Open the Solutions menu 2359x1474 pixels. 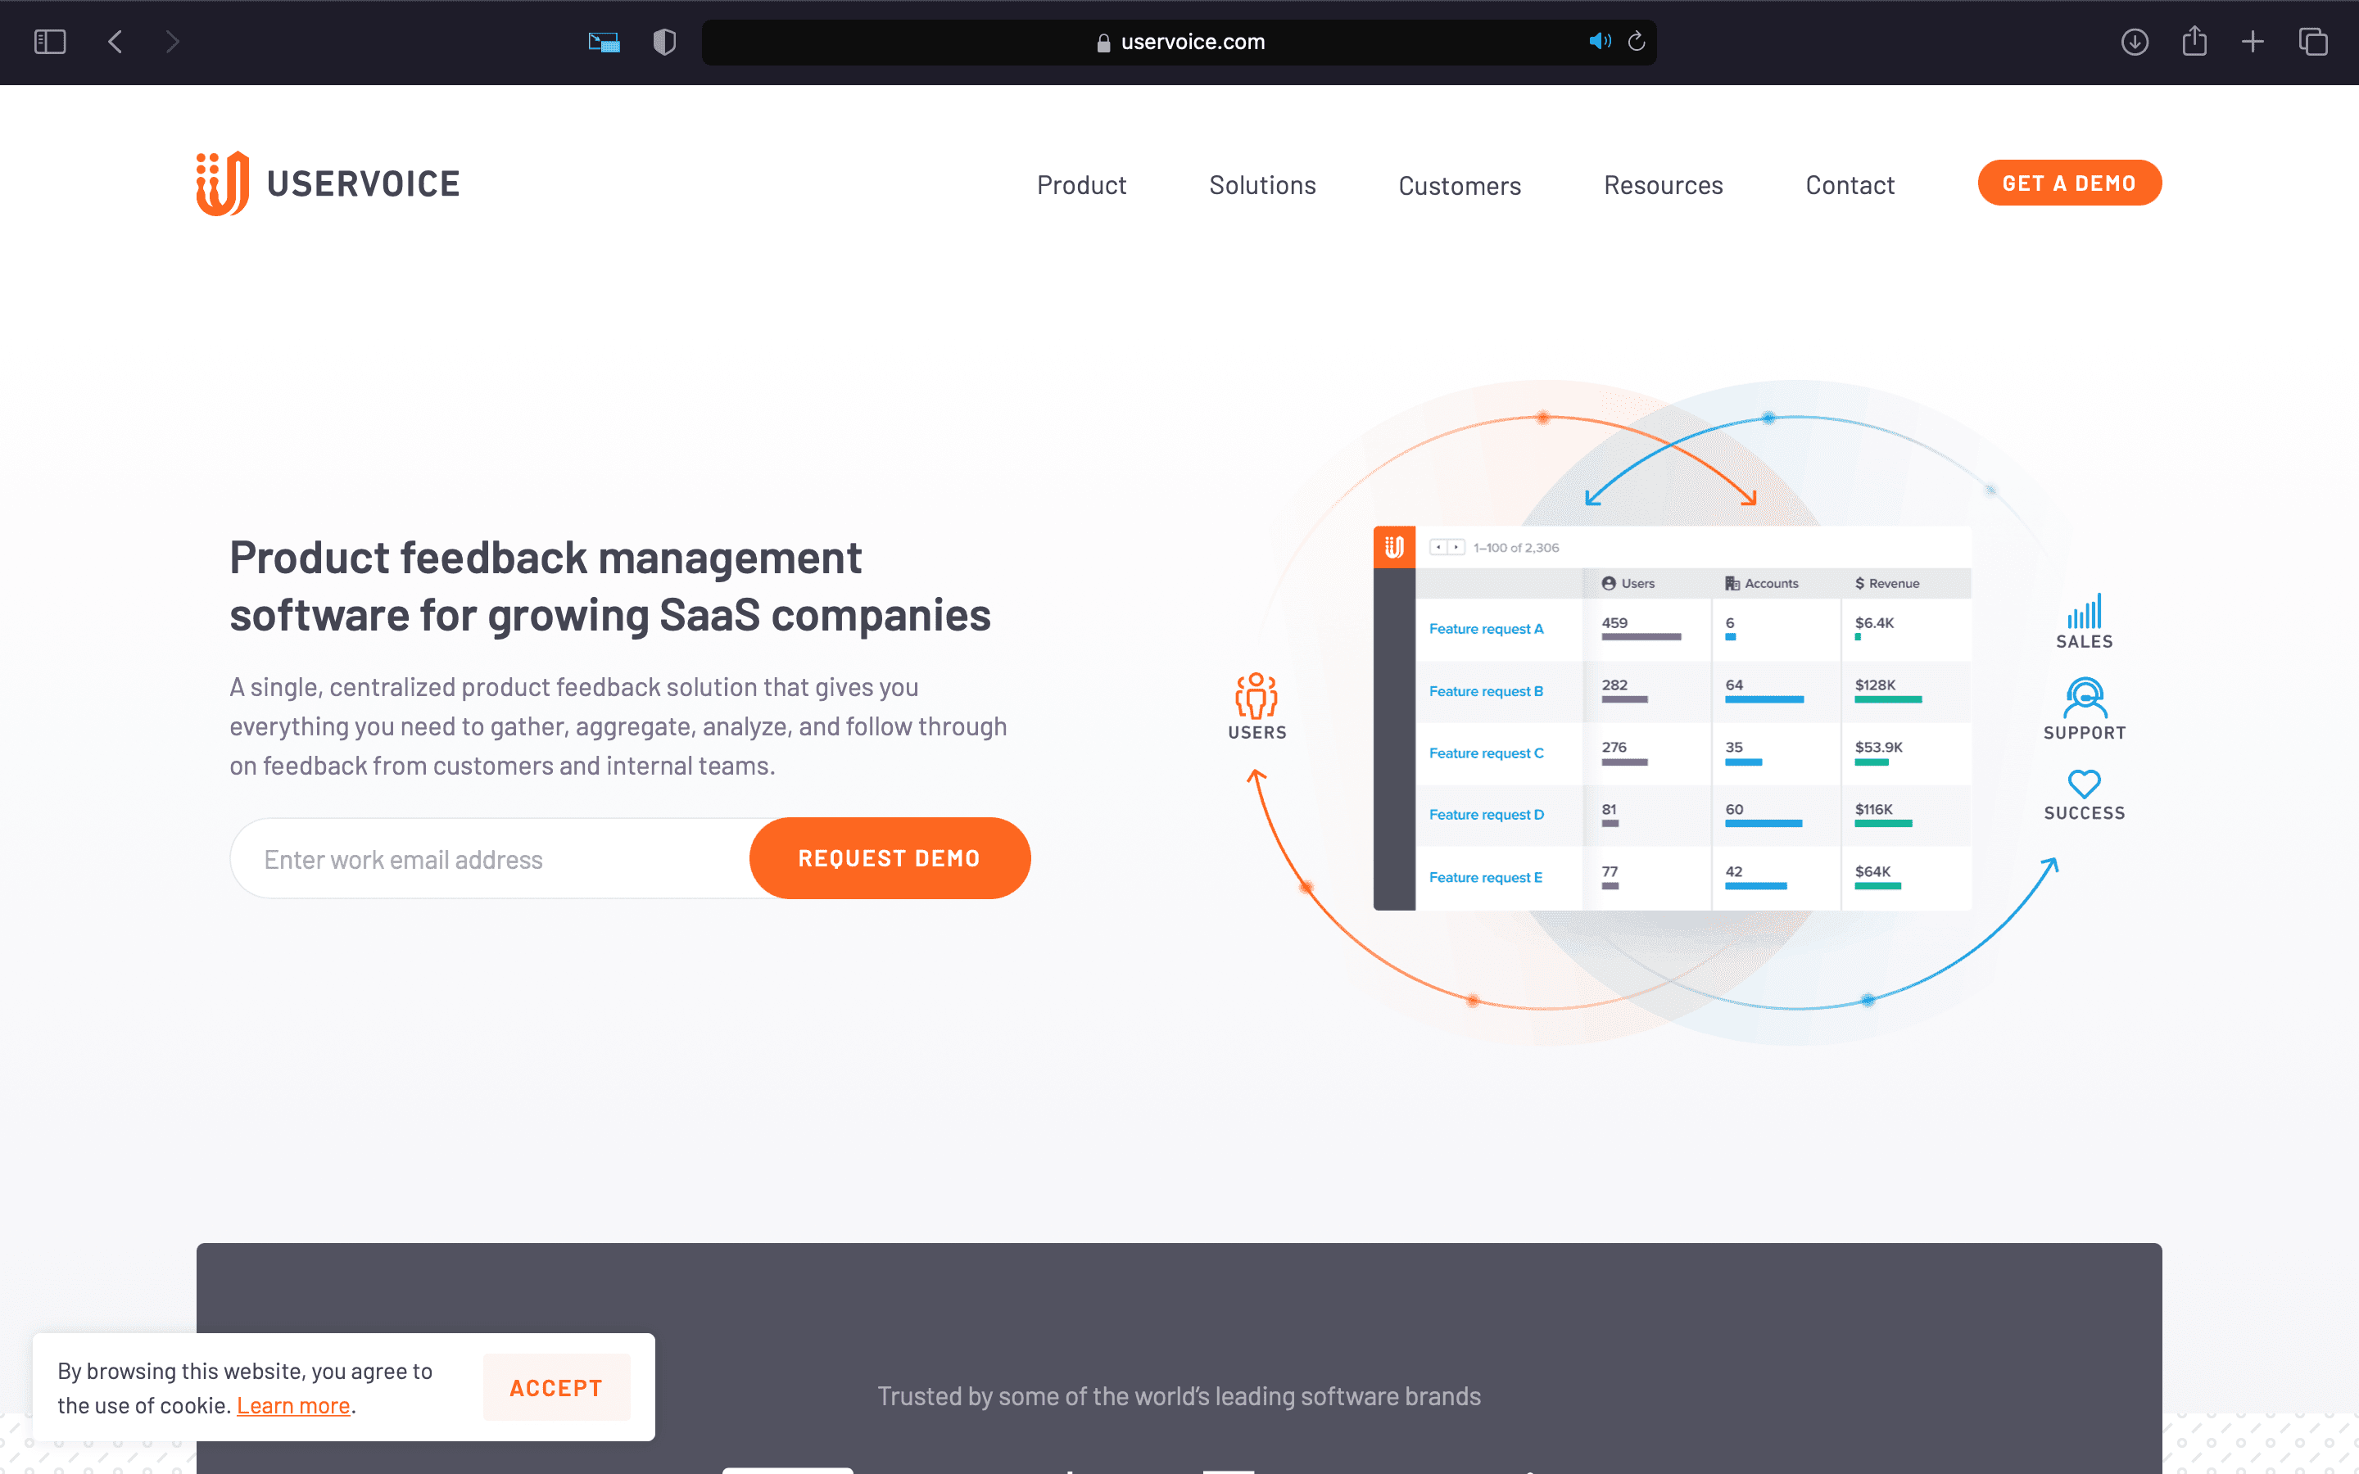(1262, 184)
